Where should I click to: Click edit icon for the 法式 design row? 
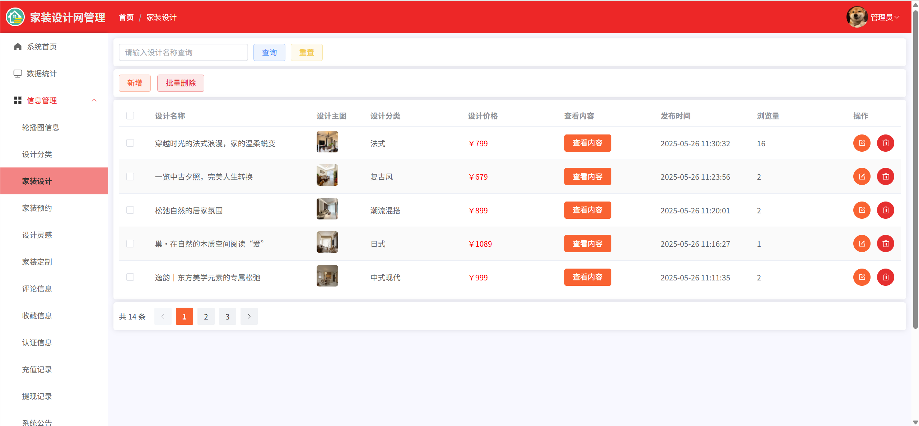coord(862,143)
